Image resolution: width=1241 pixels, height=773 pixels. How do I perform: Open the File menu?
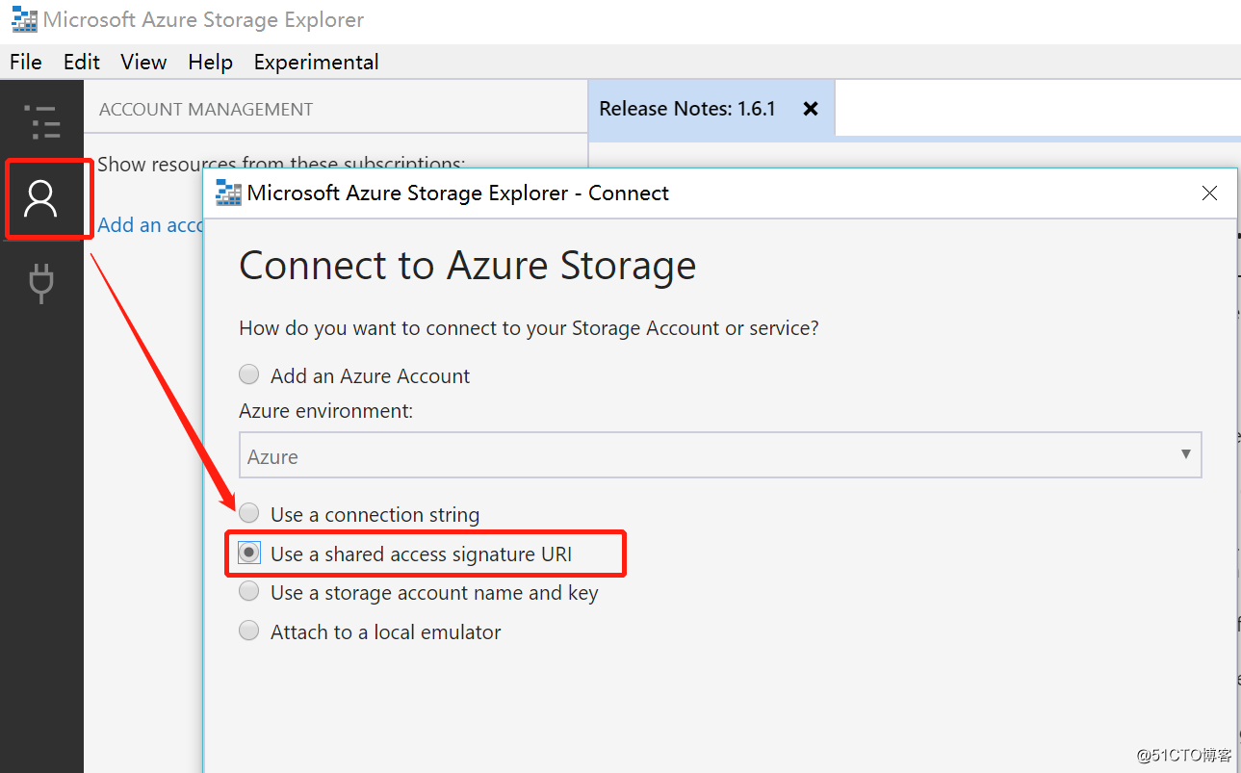click(x=26, y=62)
